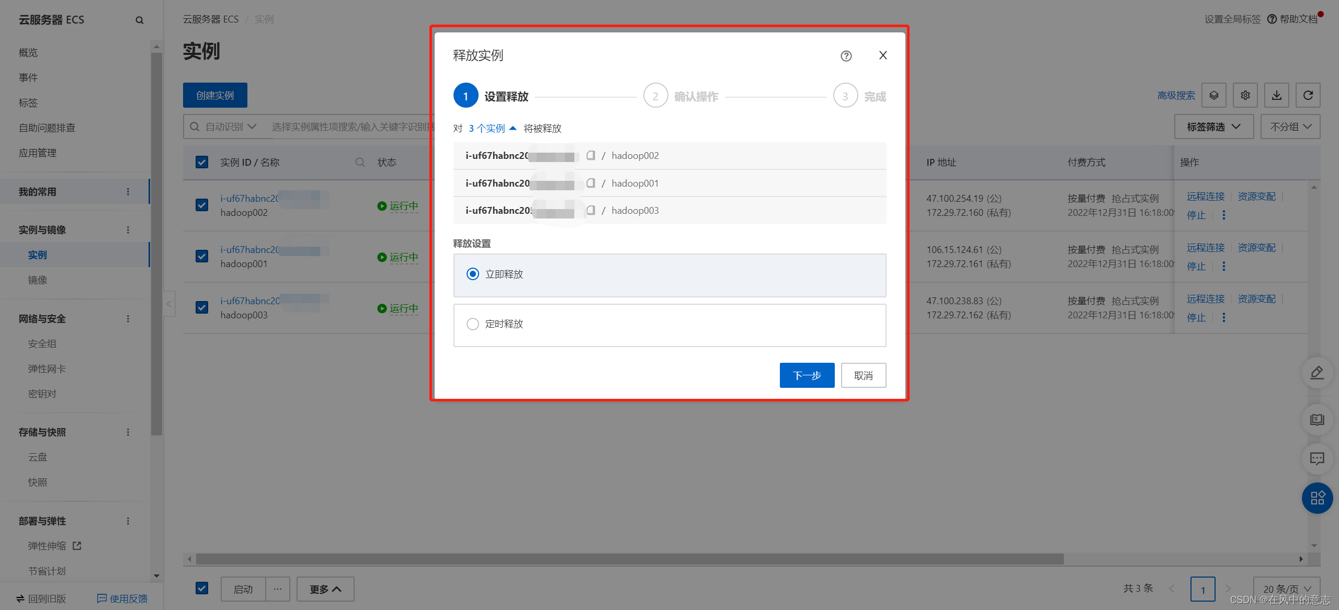Click the 下一步 button

point(807,375)
